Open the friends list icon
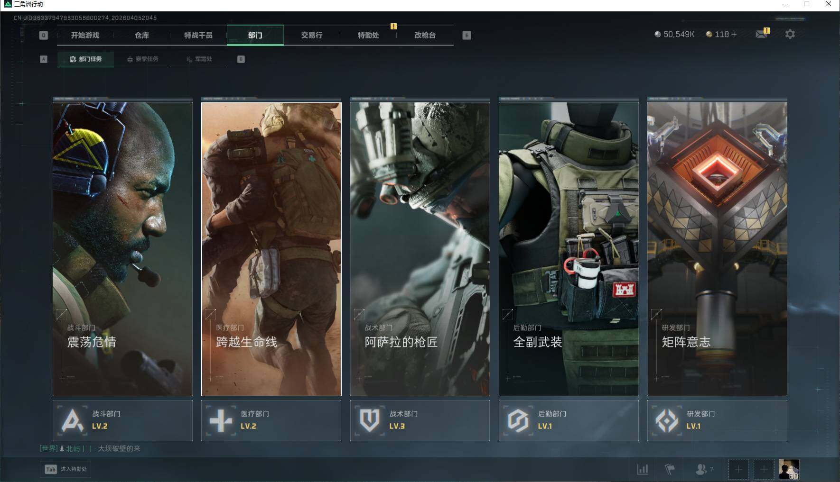The width and height of the screenshot is (840, 482). (704, 469)
